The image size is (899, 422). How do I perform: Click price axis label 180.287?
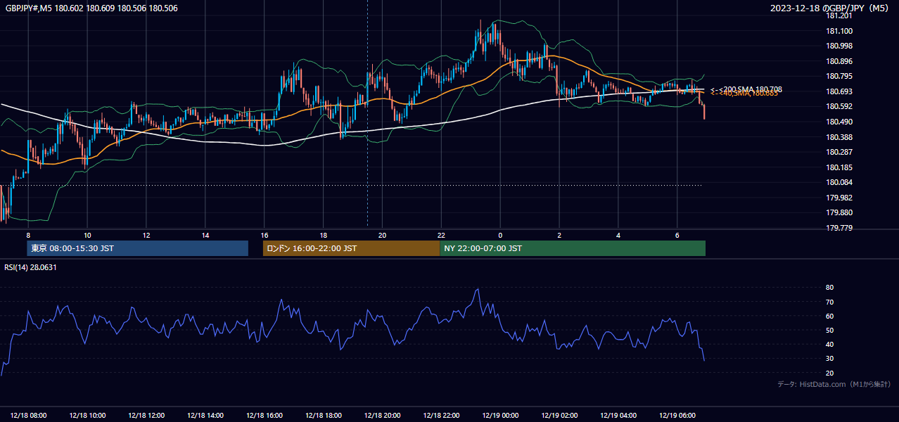pos(839,152)
